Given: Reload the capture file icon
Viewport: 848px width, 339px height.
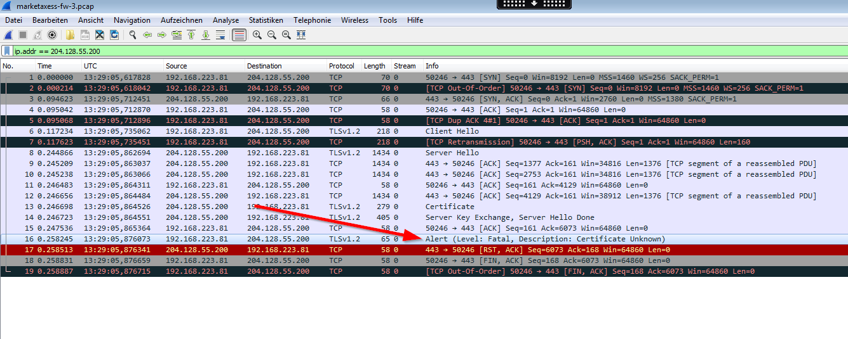Looking at the screenshot, I should coord(114,35).
